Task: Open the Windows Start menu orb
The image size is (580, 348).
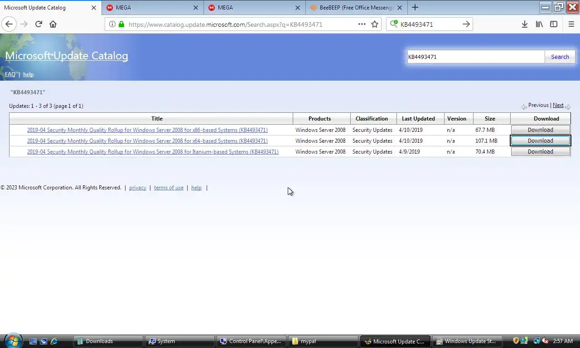Action: point(13,341)
